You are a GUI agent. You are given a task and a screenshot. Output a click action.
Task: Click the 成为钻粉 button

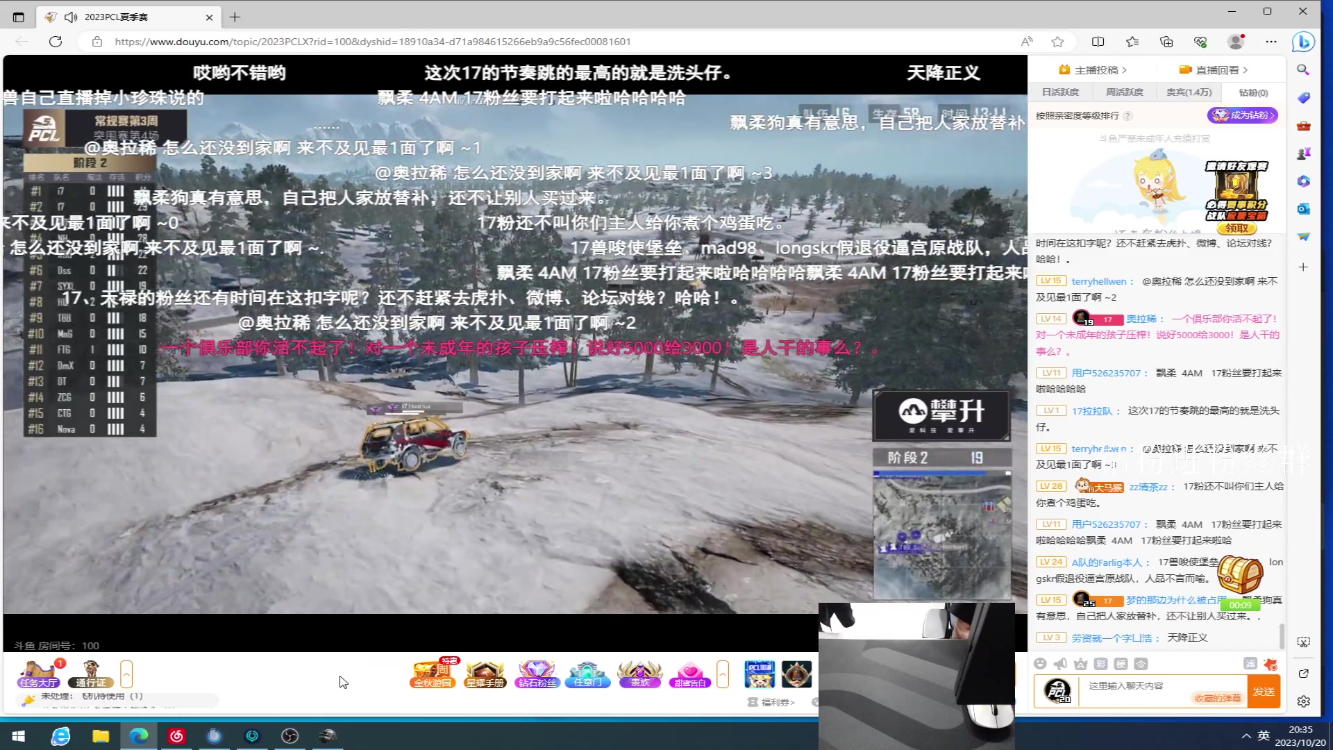[x=1243, y=115]
